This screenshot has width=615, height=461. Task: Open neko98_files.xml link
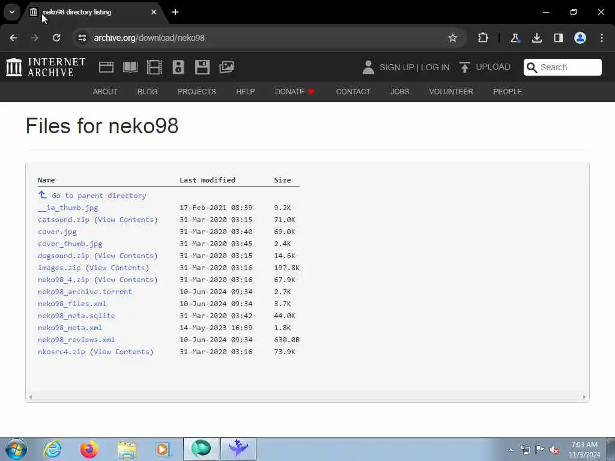pos(72,304)
